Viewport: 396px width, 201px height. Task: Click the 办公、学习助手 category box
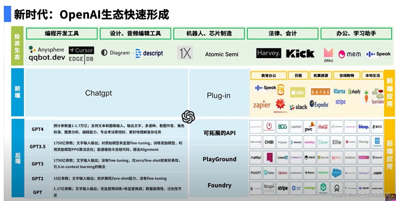pyautogui.click(x=356, y=34)
